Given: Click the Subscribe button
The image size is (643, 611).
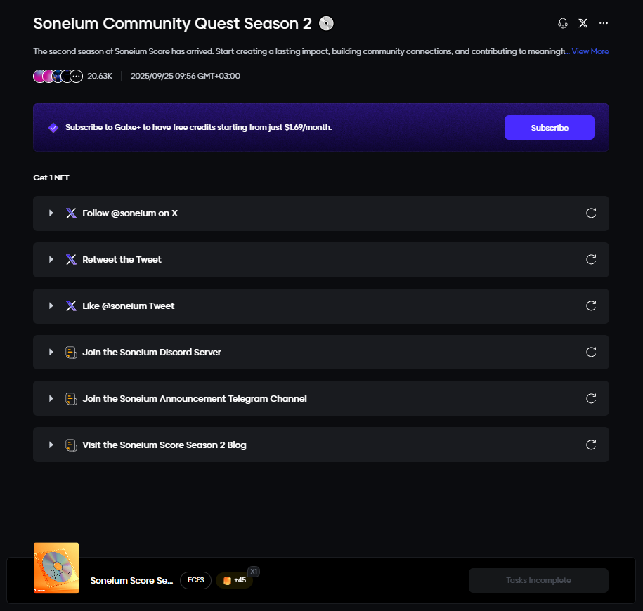Looking at the screenshot, I should [549, 128].
